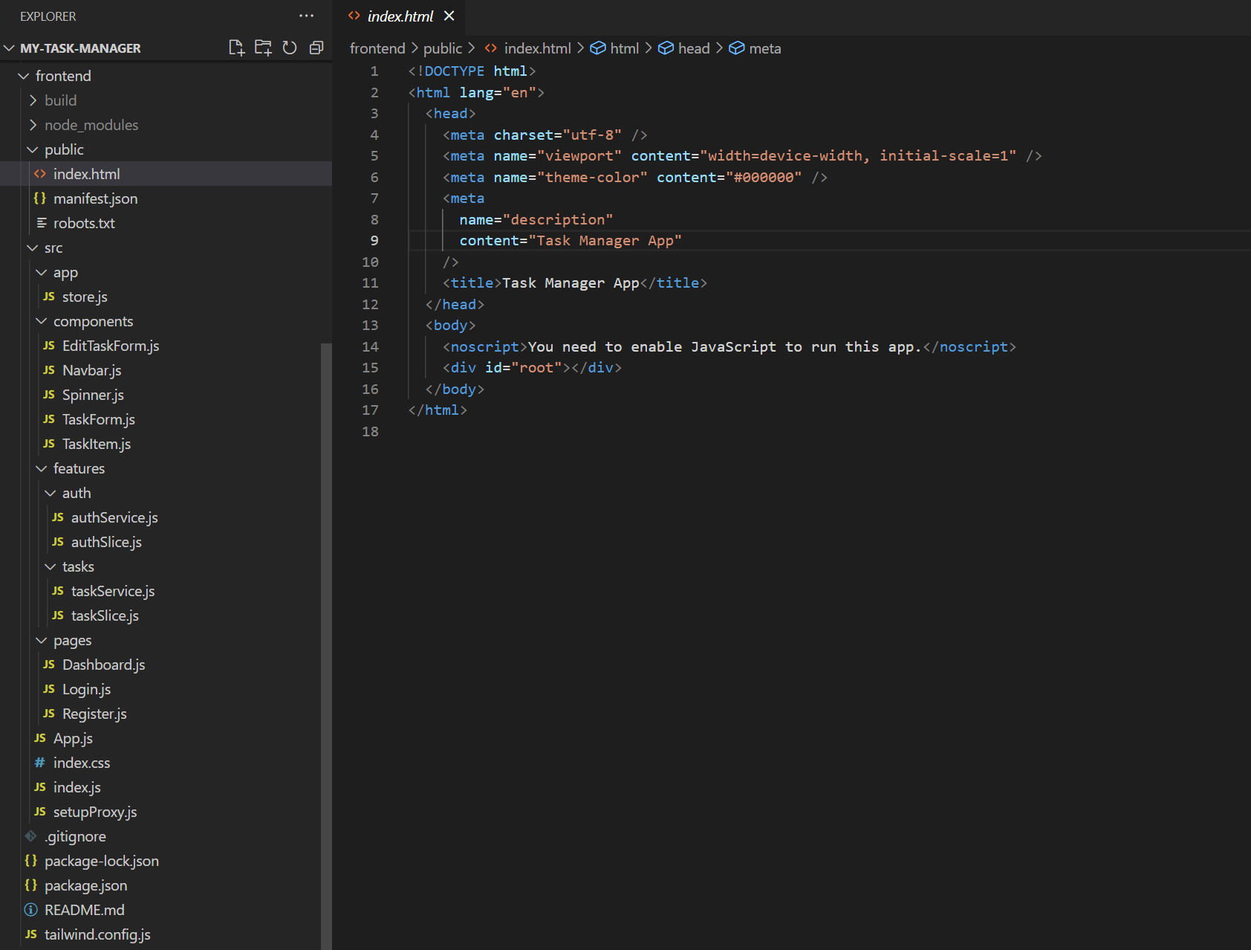Image resolution: width=1251 pixels, height=950 pixels.
Task: Open EditTaskForm.js file
Action: click(x=166, y=346)
